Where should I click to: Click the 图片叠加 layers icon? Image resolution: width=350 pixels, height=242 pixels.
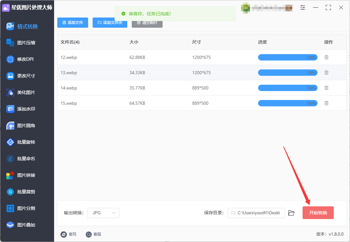(10, 225)
